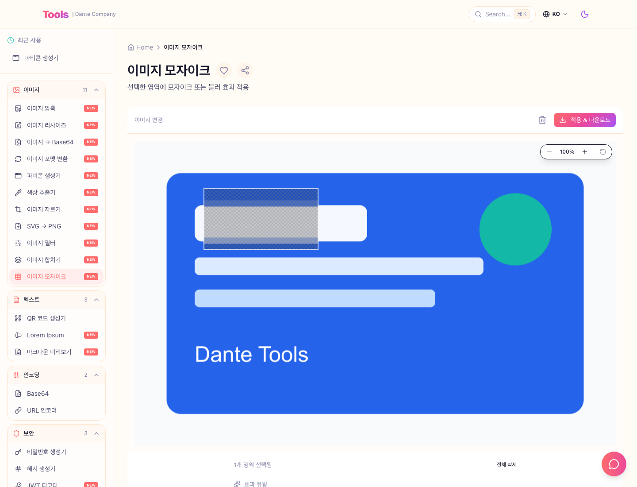The image size is (637, 487).
Task: Click the home icon in breadcrumb
Action: [x=131, y=47]
